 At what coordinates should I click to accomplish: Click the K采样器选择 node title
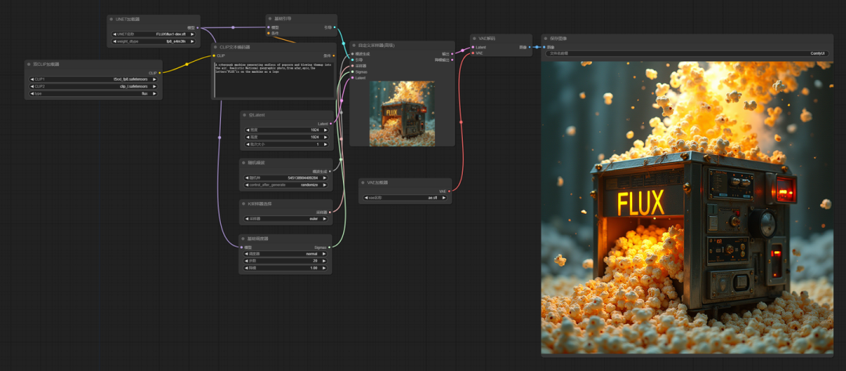(x=258, y=204)
